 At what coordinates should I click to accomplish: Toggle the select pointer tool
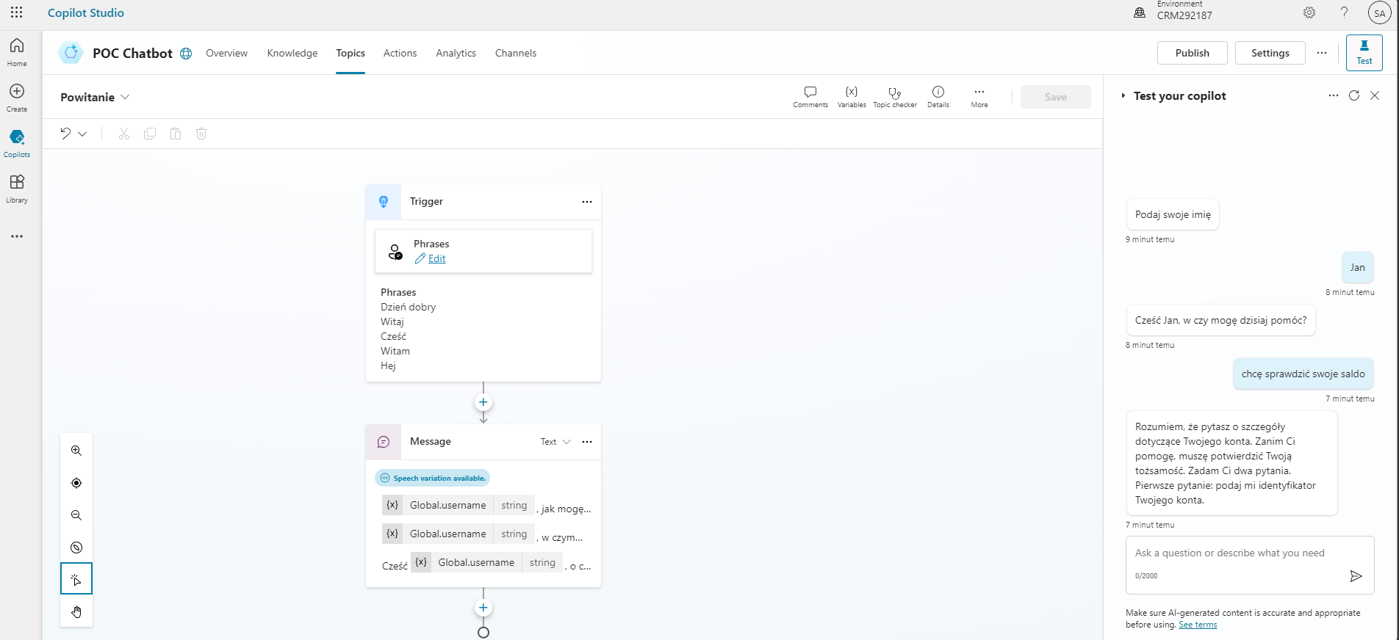(x=76, y=580)
